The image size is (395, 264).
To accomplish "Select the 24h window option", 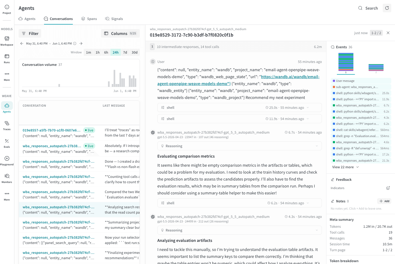I will click(x=115, y=52).
